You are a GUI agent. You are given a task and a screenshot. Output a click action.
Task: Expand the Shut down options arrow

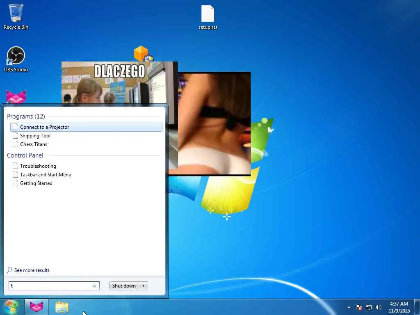tap(143, 286)
